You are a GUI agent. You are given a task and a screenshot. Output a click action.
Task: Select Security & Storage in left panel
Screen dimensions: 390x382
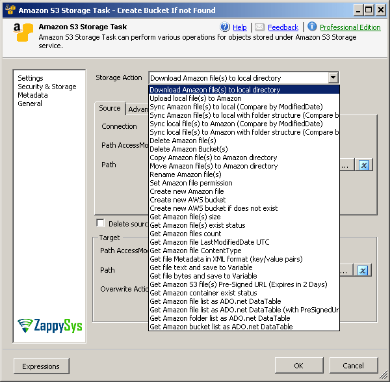[x=47, y=87]
